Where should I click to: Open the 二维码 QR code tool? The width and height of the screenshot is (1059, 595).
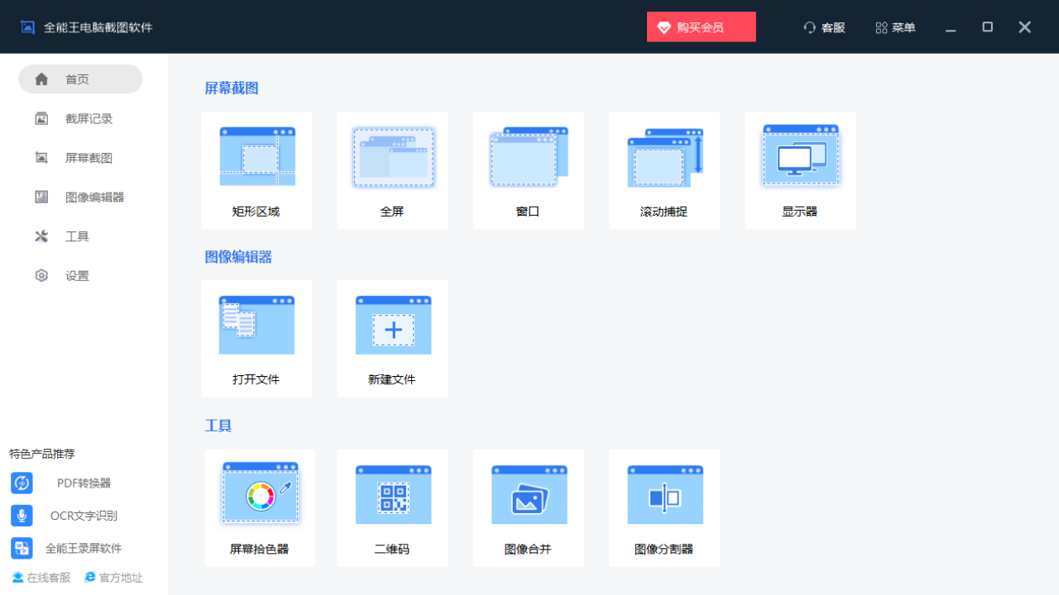(392, 495)
